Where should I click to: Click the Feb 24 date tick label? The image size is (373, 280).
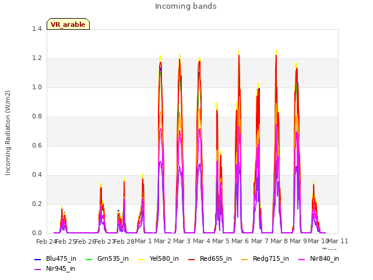point(46,242)
